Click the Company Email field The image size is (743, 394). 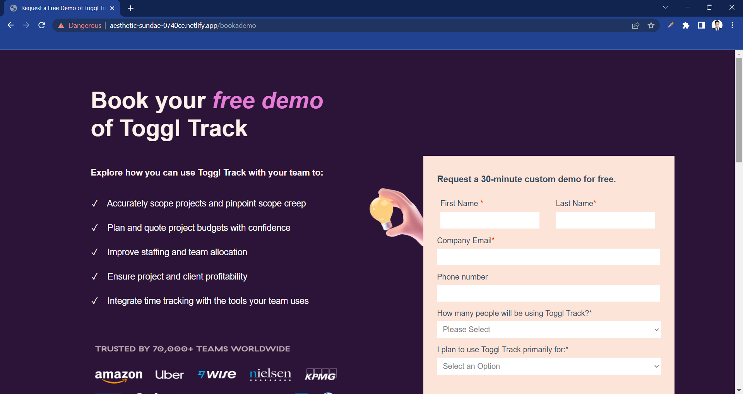coord(548,257)
